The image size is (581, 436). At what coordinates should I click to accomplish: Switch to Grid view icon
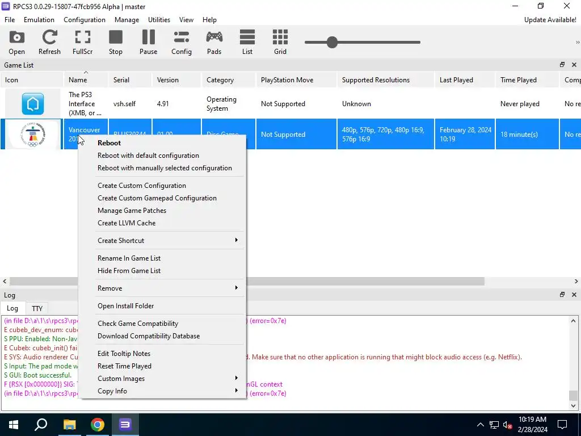pyautogui.click(x=280, y=42)
